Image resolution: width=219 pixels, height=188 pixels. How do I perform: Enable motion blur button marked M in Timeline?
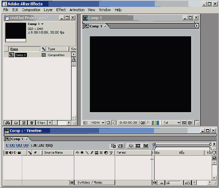[x=146, y=146]
